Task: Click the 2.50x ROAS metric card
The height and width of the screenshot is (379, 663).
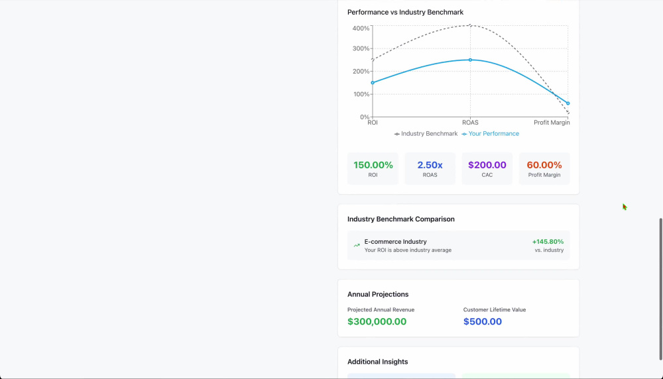Action: tap(430, 168)
